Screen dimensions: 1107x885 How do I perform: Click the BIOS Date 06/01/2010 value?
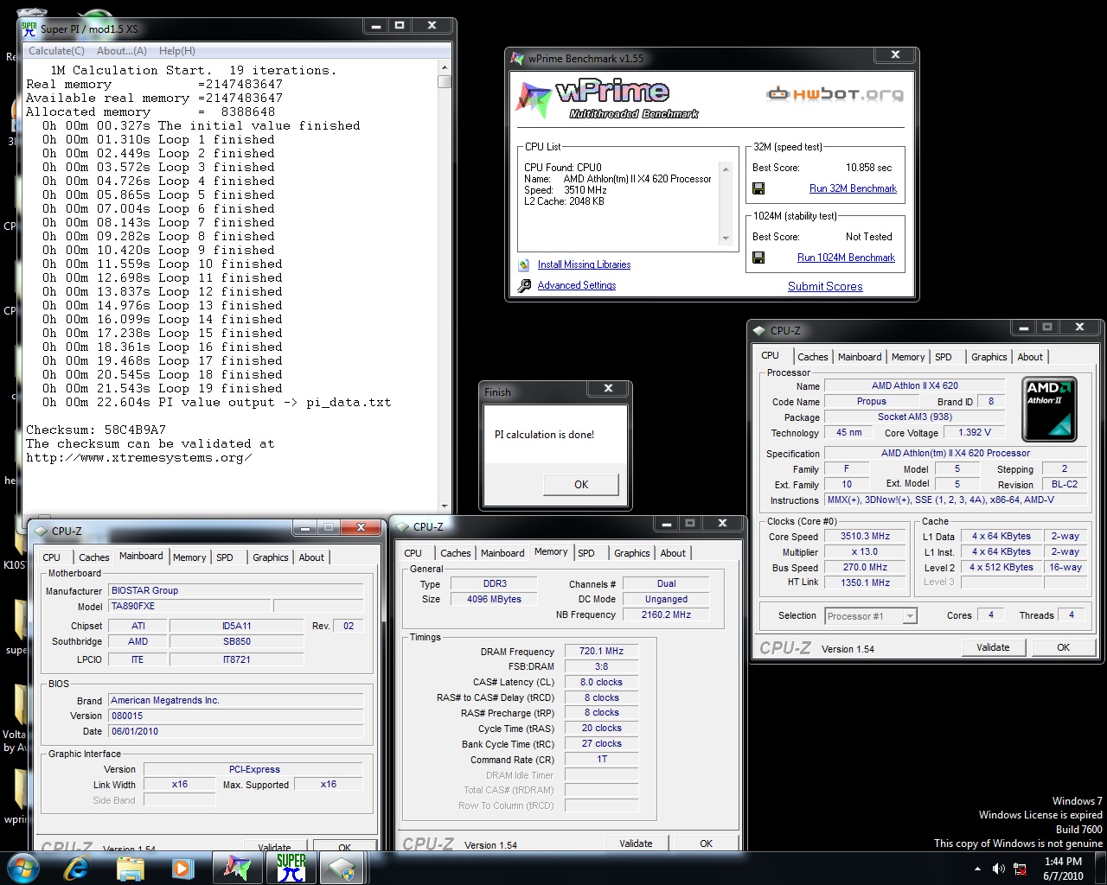point(236,731)
